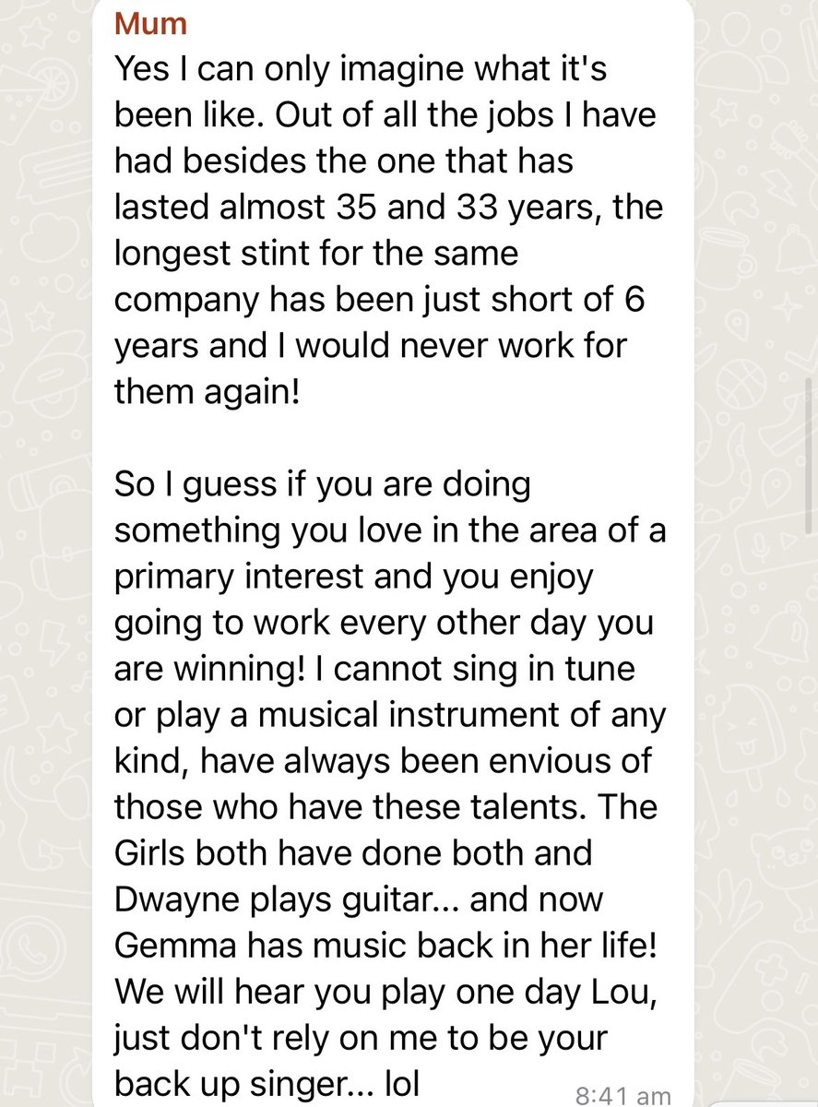This screenshot has width=818, height=1107.
Task: Tap the 8:41 am message timestamp
Action: click(623, 1095)
